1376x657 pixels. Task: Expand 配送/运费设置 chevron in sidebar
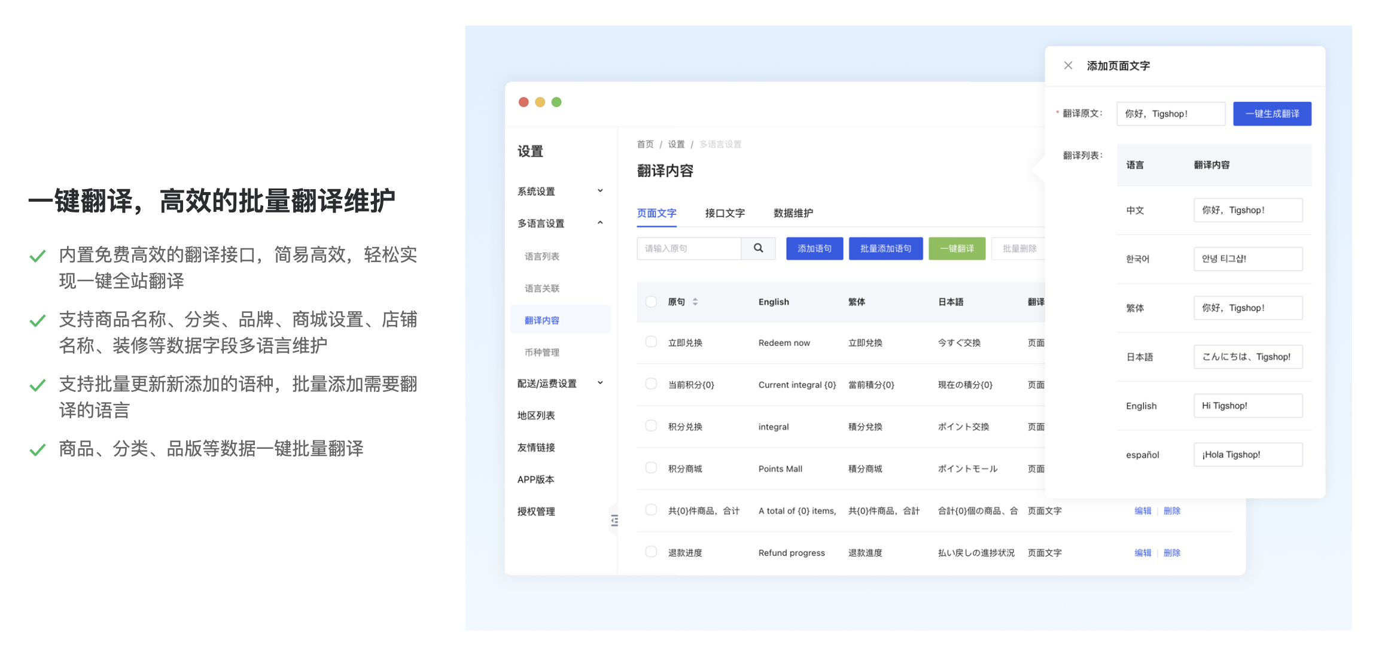pyautogui.click(x=600, y=383)
